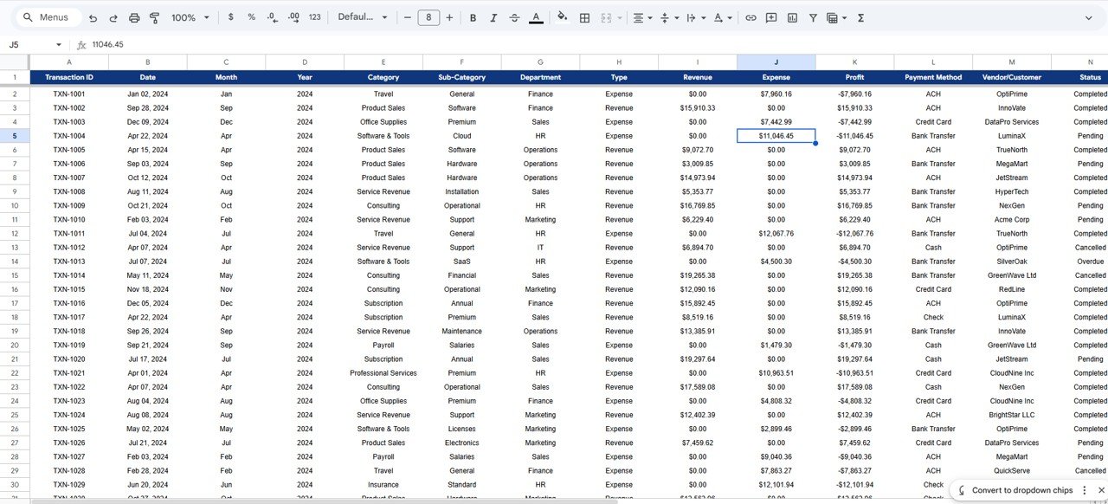The width and height of the screenshot is (1108, 504).
Task: Open the horizontal alignment options
Action: [x=641, y=17]
